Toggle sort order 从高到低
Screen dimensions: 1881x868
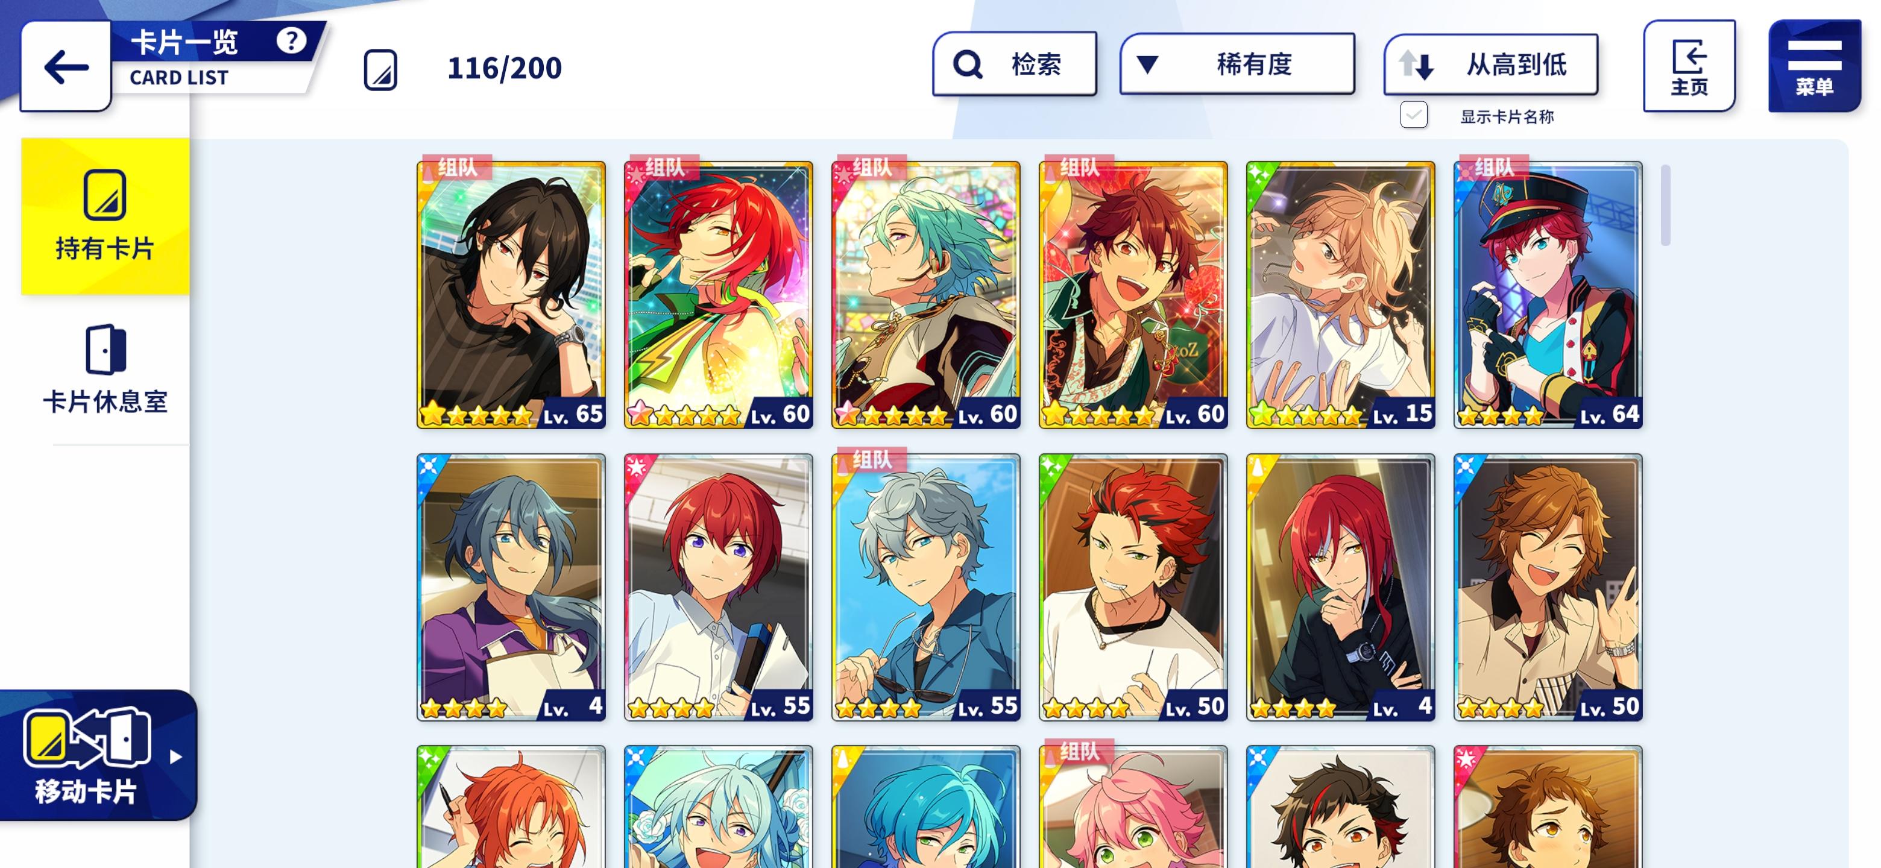pyautogui.click(x=1490, y=64)
